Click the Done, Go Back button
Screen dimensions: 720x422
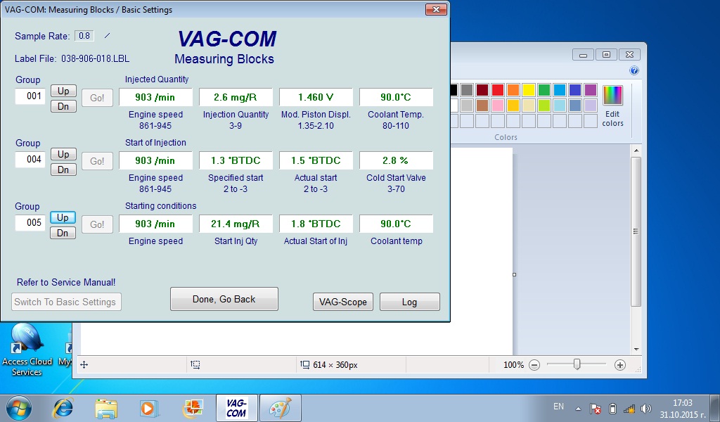coord(224,299)
